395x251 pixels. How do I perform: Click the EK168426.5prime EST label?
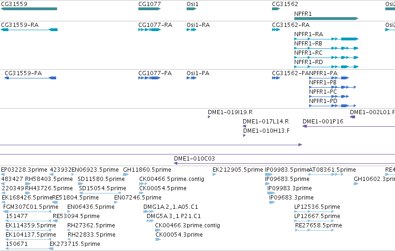[27, 198]
